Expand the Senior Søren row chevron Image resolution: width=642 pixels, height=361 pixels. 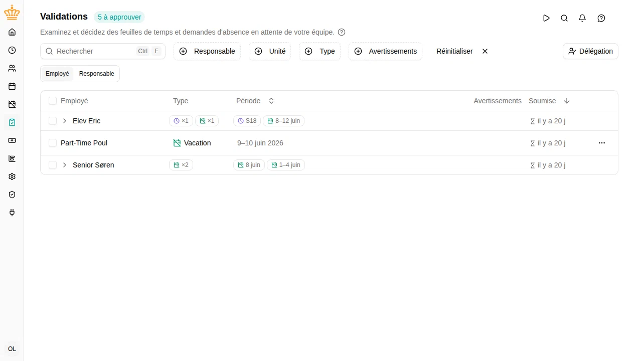click(65, 165)
